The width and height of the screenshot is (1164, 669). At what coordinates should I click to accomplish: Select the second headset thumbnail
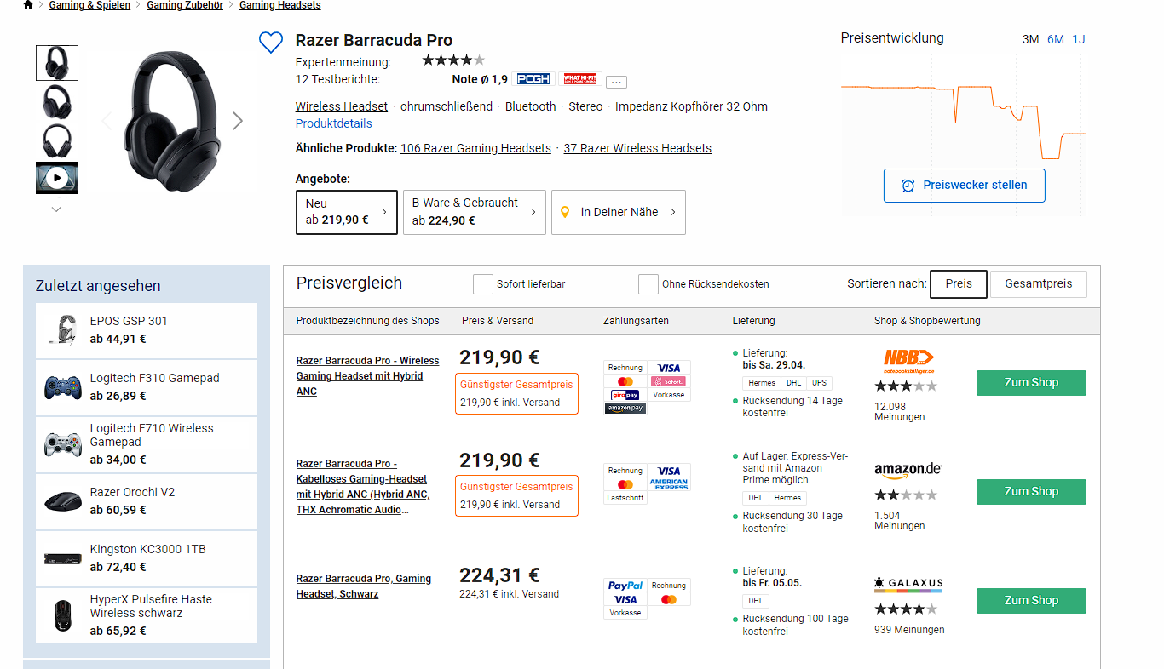pos(57,102)
